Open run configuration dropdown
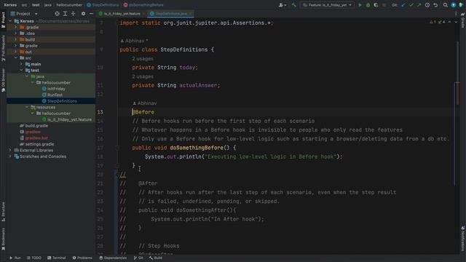 [327, 5]
